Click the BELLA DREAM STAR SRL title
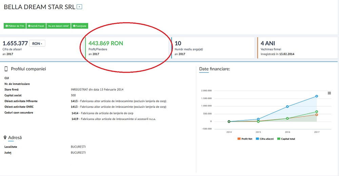This screenshot has height=176, width=339. pos(40,7)
